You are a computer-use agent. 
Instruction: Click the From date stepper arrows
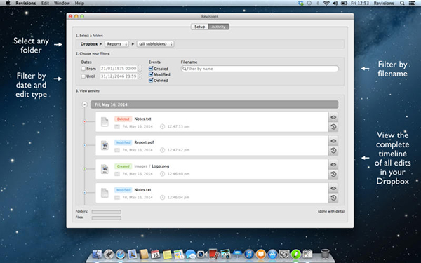[140, 69]
